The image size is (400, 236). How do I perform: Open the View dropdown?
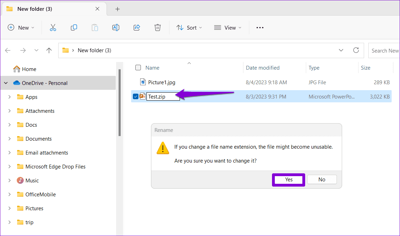(x=228, y=27)
